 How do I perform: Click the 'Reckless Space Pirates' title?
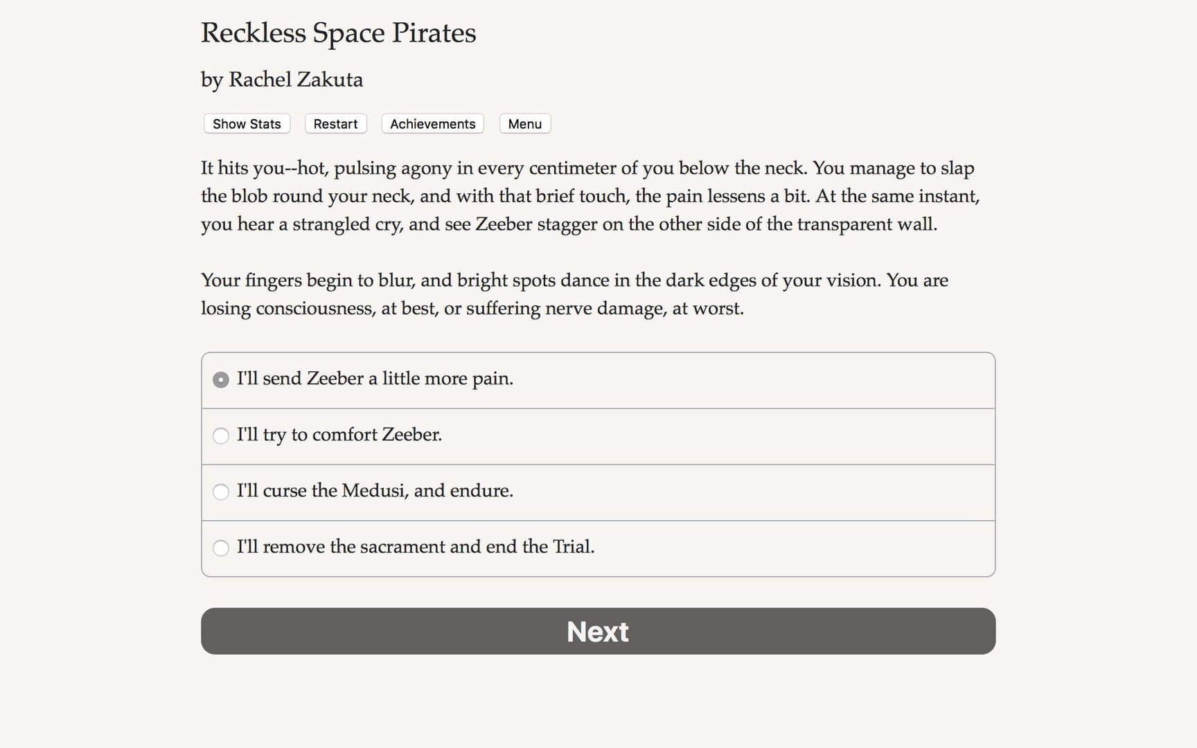coord(339,32)
